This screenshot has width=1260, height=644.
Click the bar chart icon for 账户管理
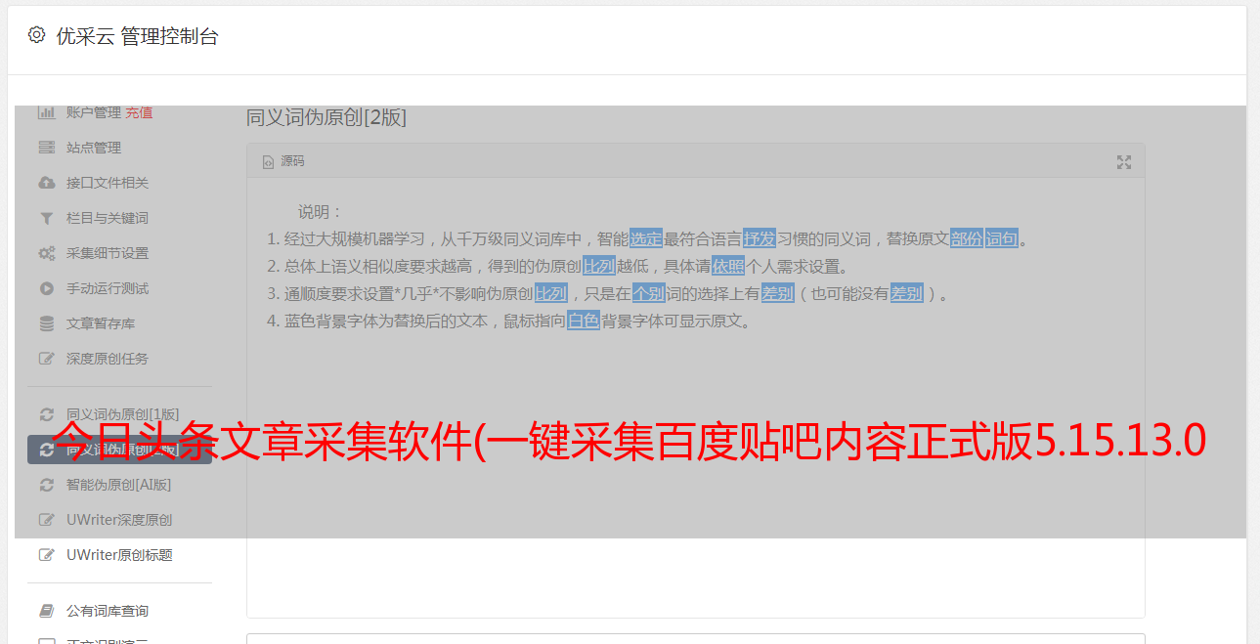tap(46, 112)
